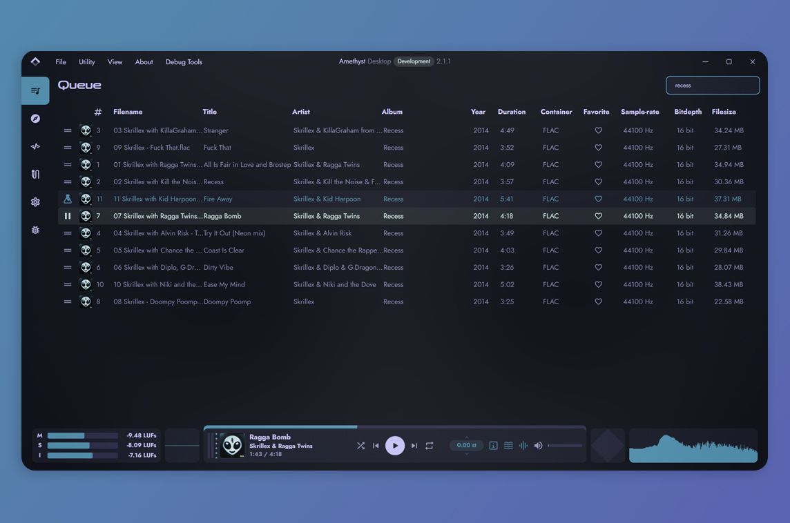Image resolution: width=790 pixels, height=523 pixels.
Task: Show the track info icon in player
Action: (x=493, y=446)
